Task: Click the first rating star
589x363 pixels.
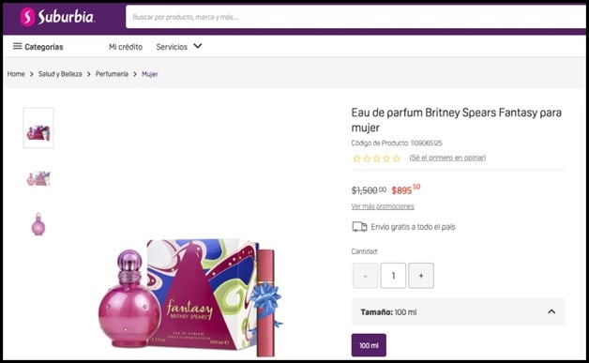Action: [x=356, y=159]
